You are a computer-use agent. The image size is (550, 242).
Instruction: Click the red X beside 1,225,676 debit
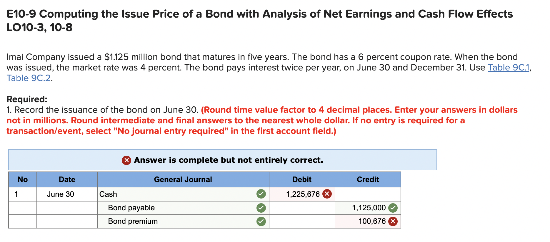pos(326,194)
